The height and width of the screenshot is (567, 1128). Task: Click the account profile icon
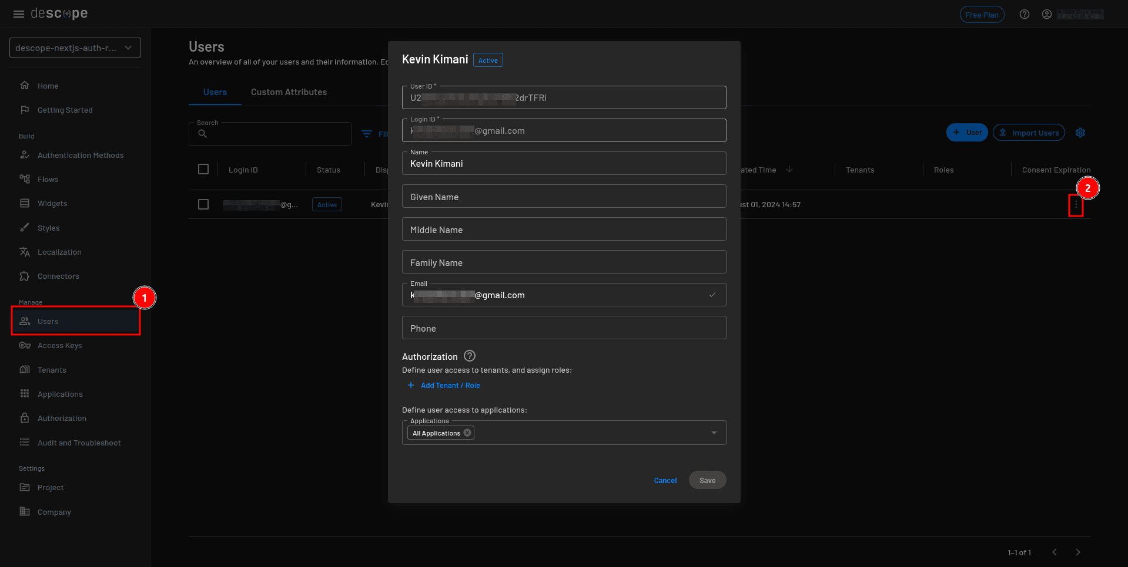point(1046,14)
